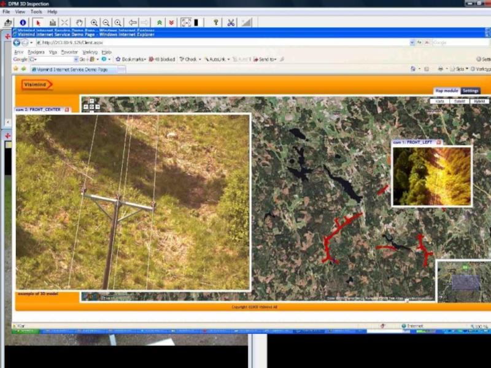Click the IE address bar URL field
The height and width of the screenshot is (368, 491).
pyautogui.click(x=225, y=42)
